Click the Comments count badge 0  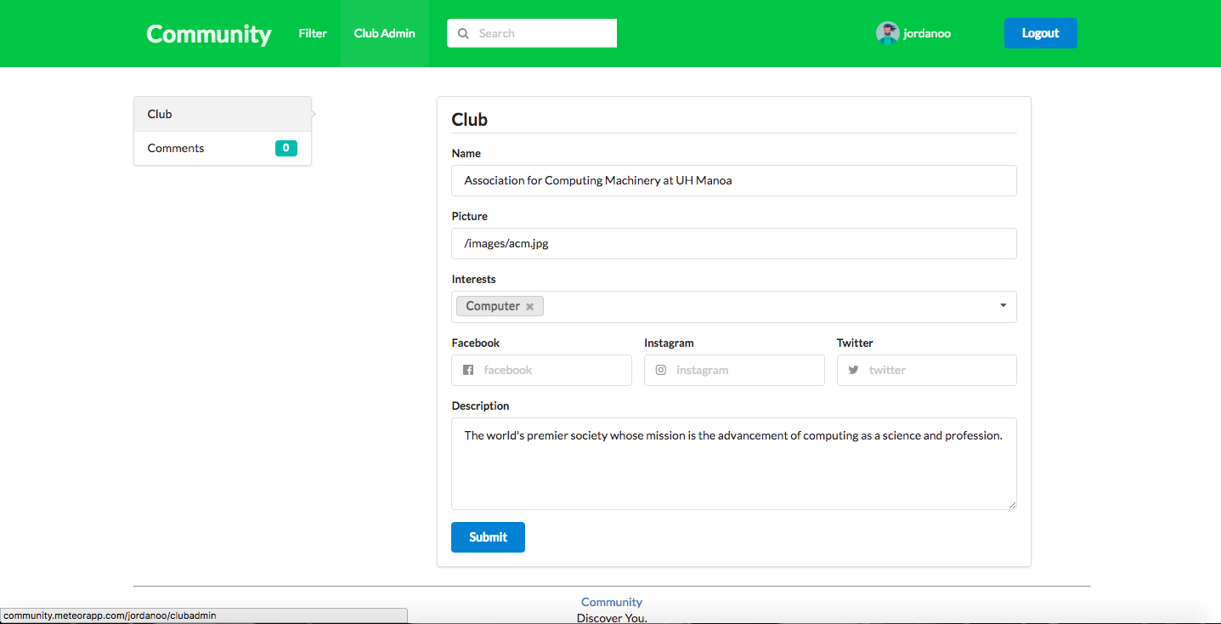click(286, 148)
